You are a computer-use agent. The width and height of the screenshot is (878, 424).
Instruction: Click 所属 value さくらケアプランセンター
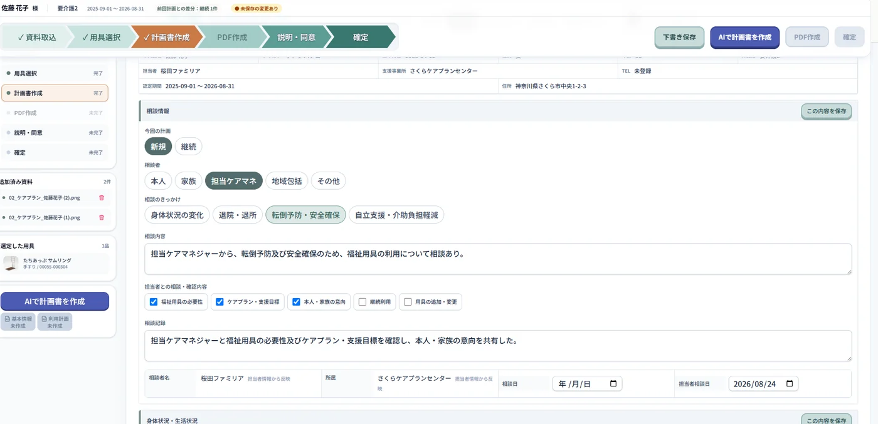(x=414, y=378)
